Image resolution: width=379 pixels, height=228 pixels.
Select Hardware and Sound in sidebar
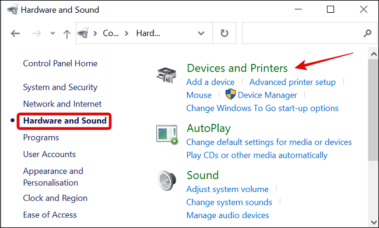pos(65,120)
